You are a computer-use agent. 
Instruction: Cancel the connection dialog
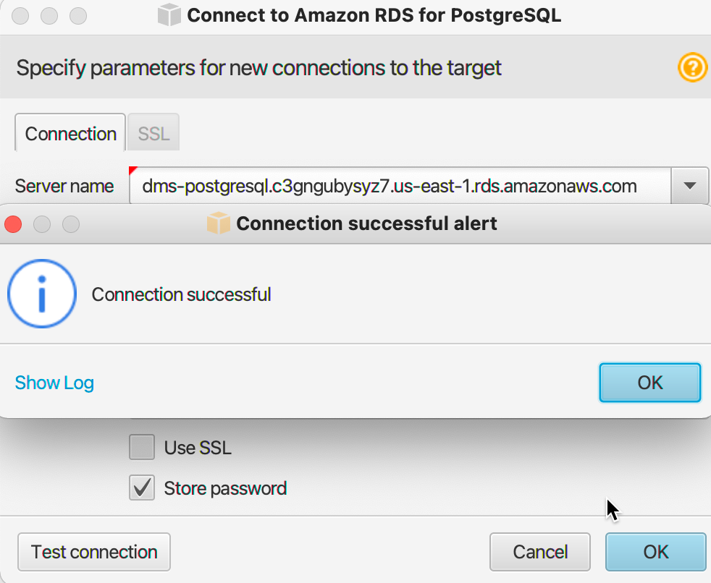540,552
